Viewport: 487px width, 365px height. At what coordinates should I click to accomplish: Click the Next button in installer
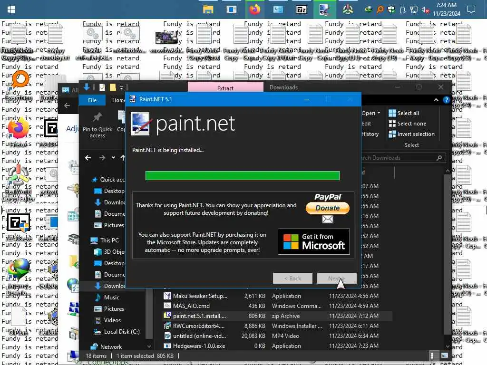point(337,279)
